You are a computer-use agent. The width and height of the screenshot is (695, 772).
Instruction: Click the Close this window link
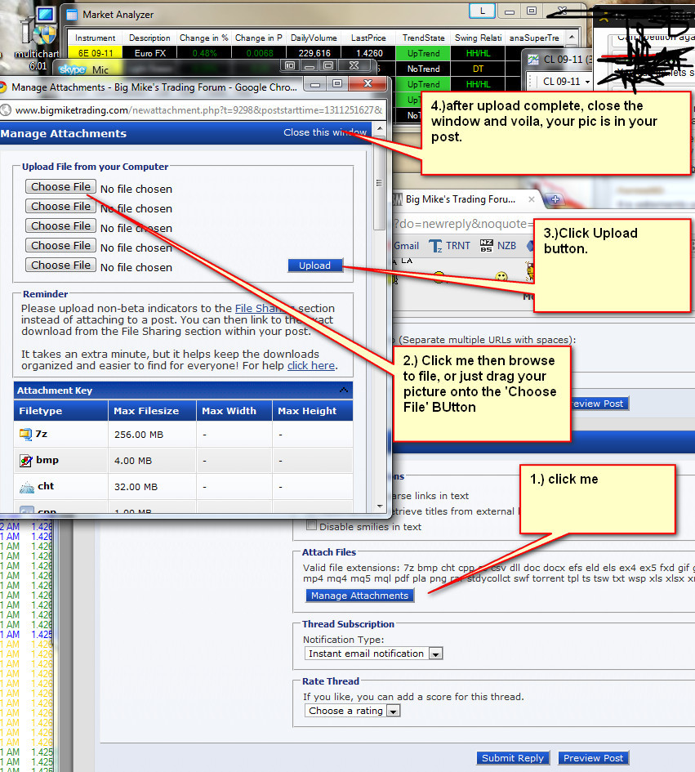(x=325, y=132)
